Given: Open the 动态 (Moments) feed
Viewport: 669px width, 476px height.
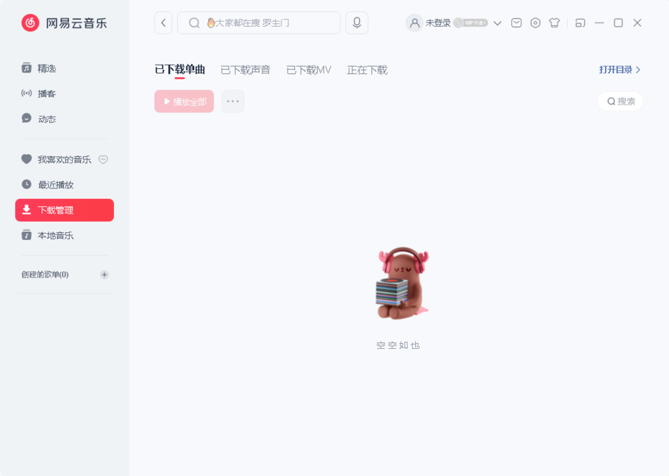Looking at the screenshot, I should [45, 118].
